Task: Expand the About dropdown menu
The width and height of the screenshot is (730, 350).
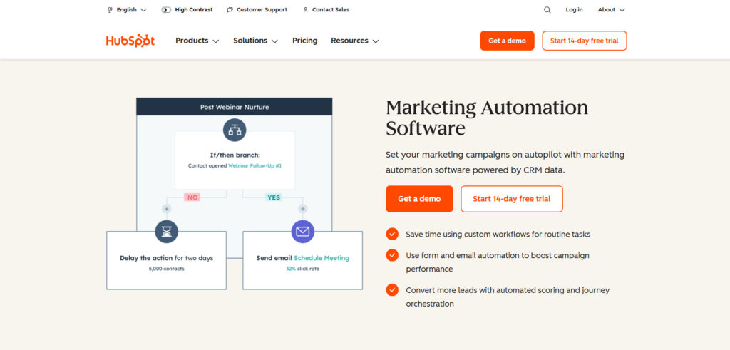Action: (x=611, y=10)
